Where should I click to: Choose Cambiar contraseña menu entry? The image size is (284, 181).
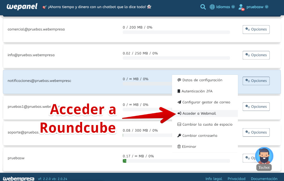pyautogui.click(x=205, y=135)
